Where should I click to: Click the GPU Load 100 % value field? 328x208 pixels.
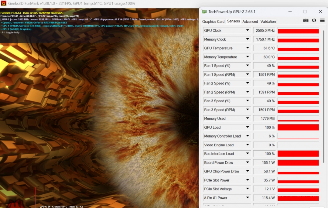pyautogui.click(x=264, y=128)
